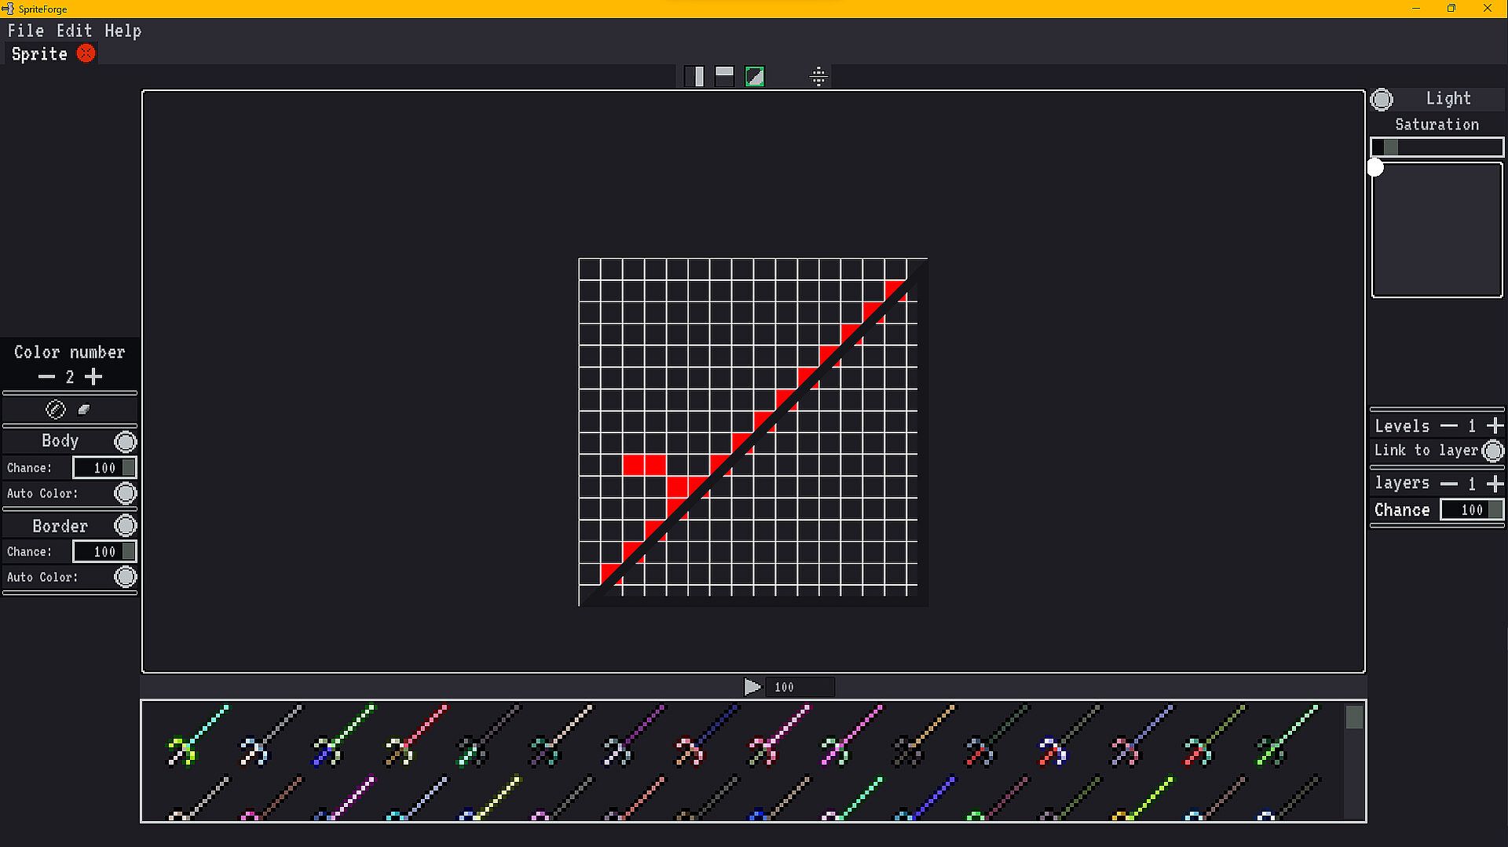Viewport: 1508px width, 847px height.
Task: Increase the layers count with plus
Action: (1495, 484)
